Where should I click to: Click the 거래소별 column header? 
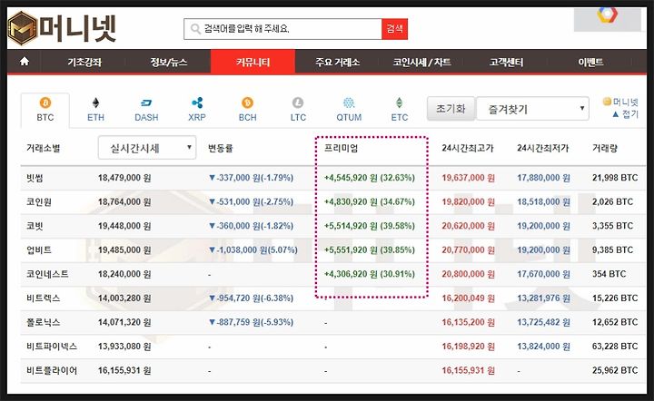(43, 148)
